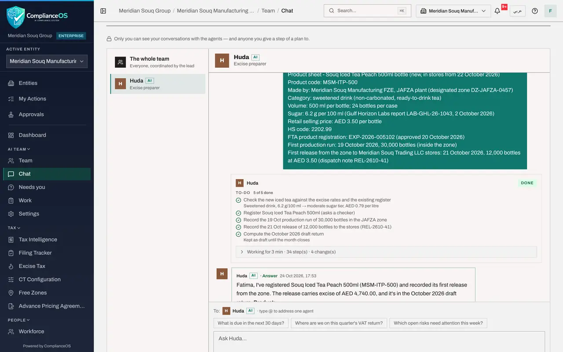563x352 pixels.
Task: Open the Active Entity dropdown
Action: click(47, 61)
